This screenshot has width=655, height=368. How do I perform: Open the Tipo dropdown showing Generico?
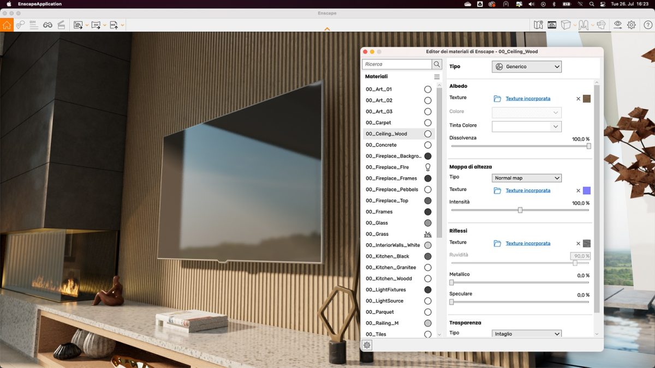526,67
